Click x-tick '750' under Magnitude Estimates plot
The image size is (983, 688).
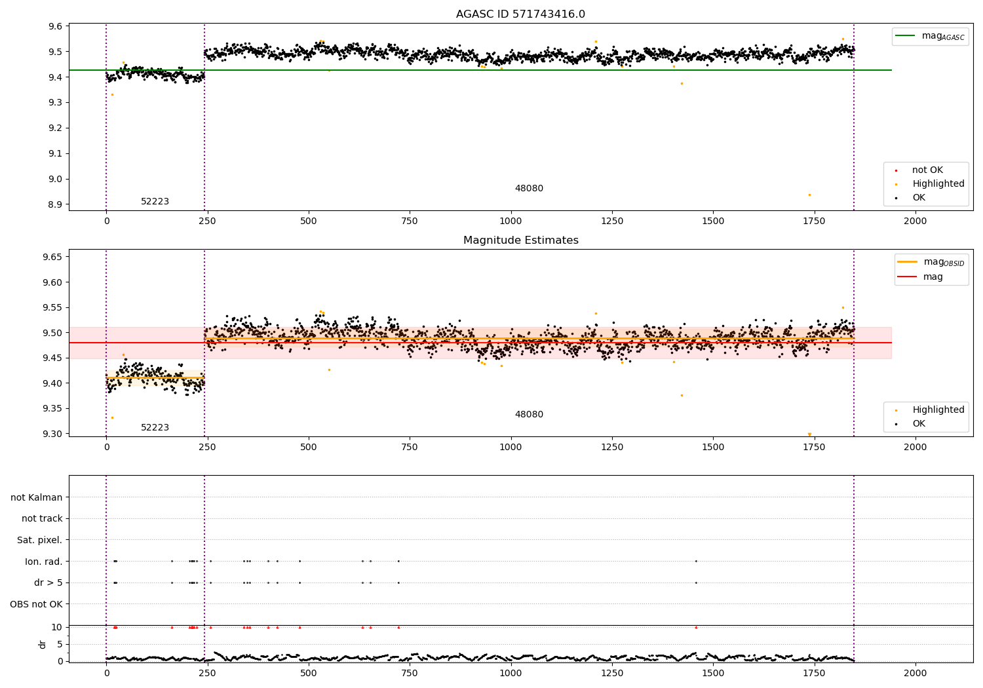[x=410, y=448]
